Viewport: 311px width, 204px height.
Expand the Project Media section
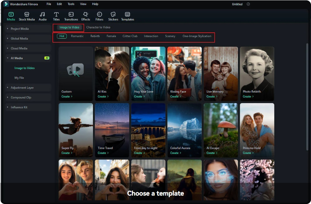[28, 29]
